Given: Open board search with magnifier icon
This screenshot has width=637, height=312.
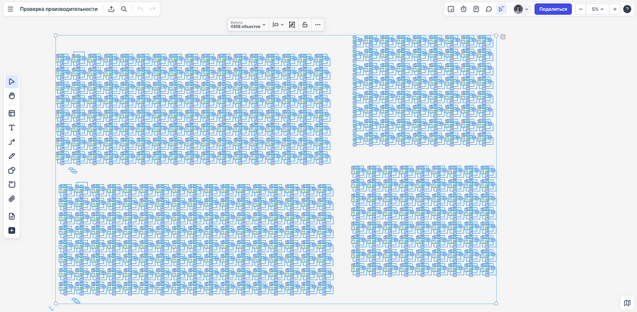Looking at the screenshot, I should click(124, 10).
